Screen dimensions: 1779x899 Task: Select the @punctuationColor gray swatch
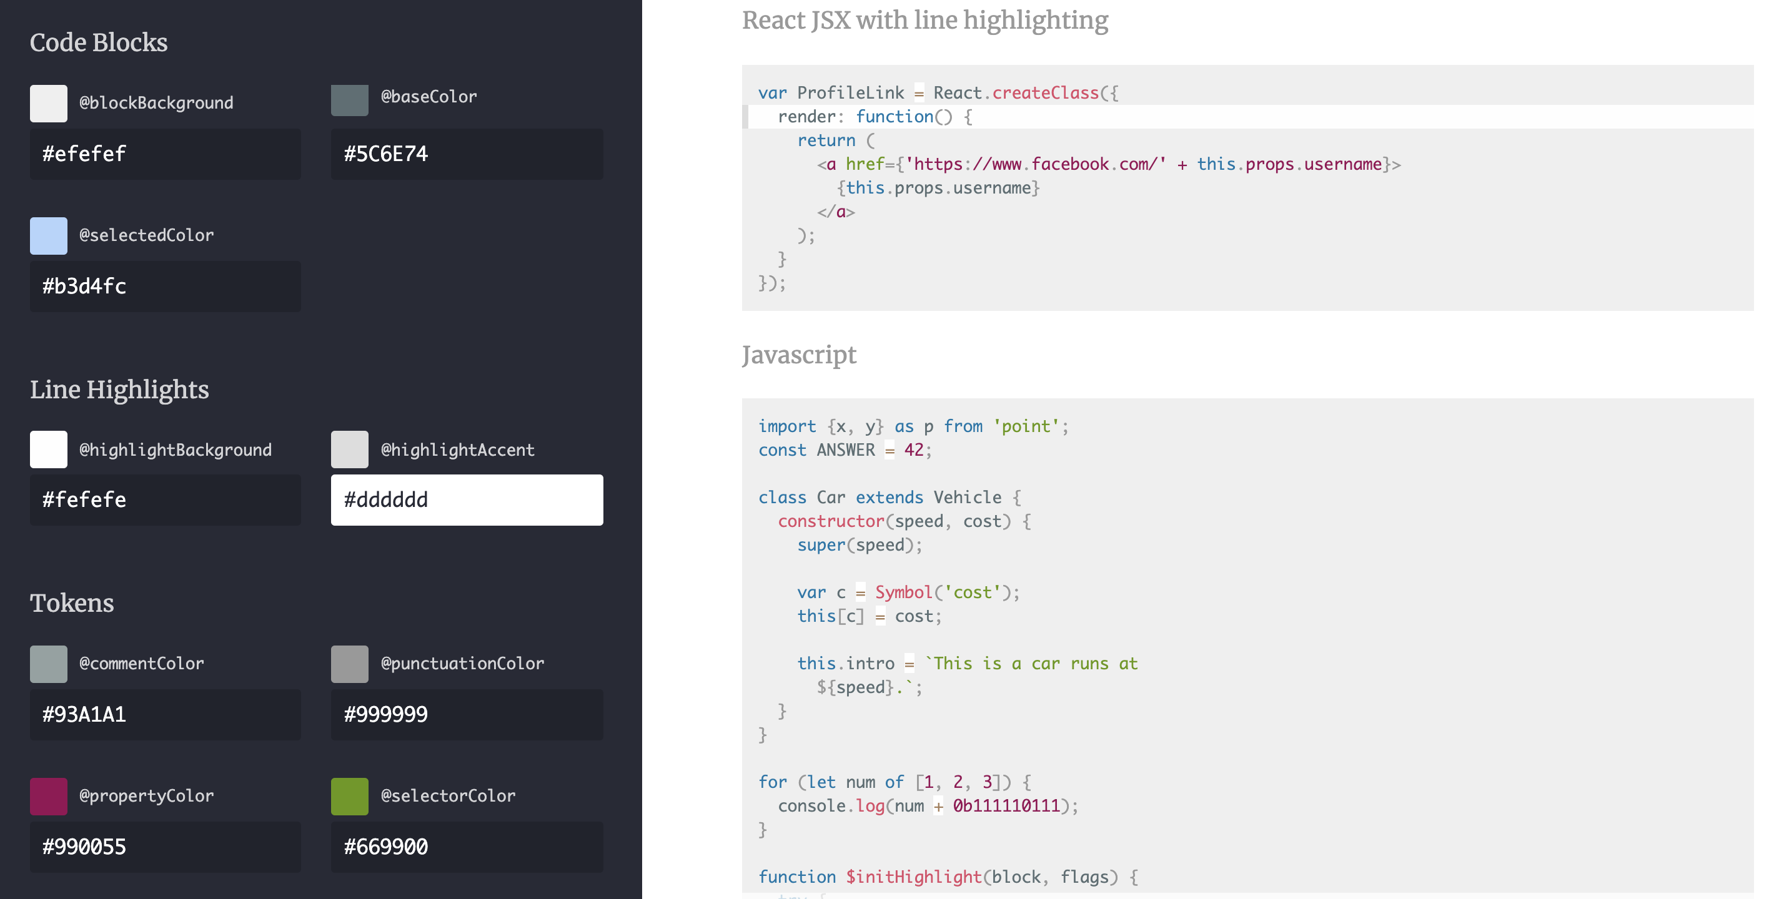coord(349,664)
